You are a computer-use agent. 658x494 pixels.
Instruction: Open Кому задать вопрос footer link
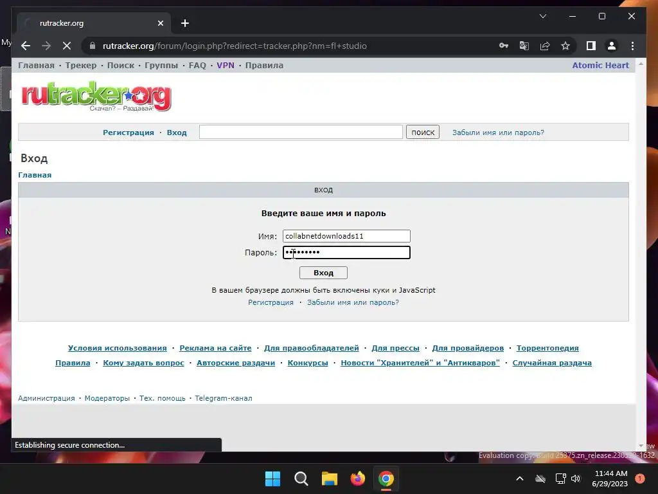[x=143, y=363]
